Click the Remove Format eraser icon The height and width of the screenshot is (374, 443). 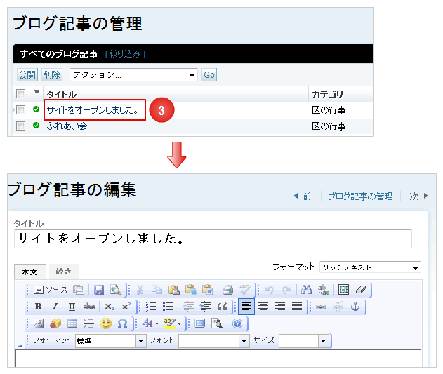(360, 290)
